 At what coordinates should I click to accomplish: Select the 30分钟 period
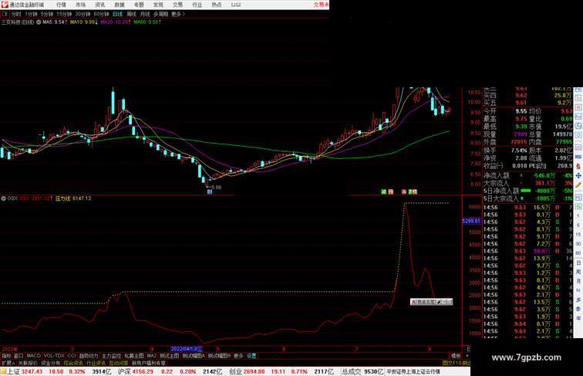tap(83, 14)
